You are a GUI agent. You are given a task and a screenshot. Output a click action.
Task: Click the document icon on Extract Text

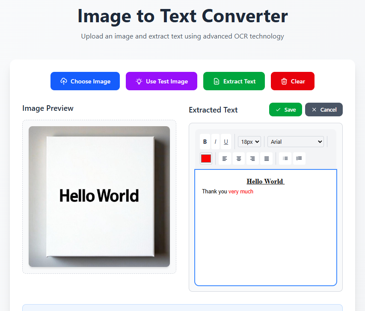coord(217,81)
